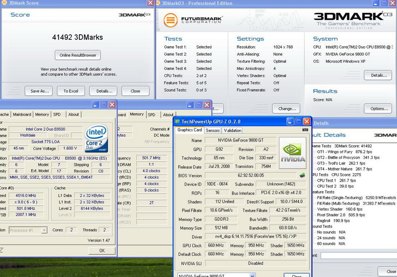
Task: Click Rated FSB value 2007.1 MHz
Action: [26, 214]
